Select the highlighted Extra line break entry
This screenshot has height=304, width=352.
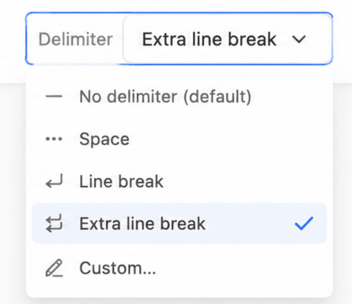pyautogui.click(x=179, y=224)
